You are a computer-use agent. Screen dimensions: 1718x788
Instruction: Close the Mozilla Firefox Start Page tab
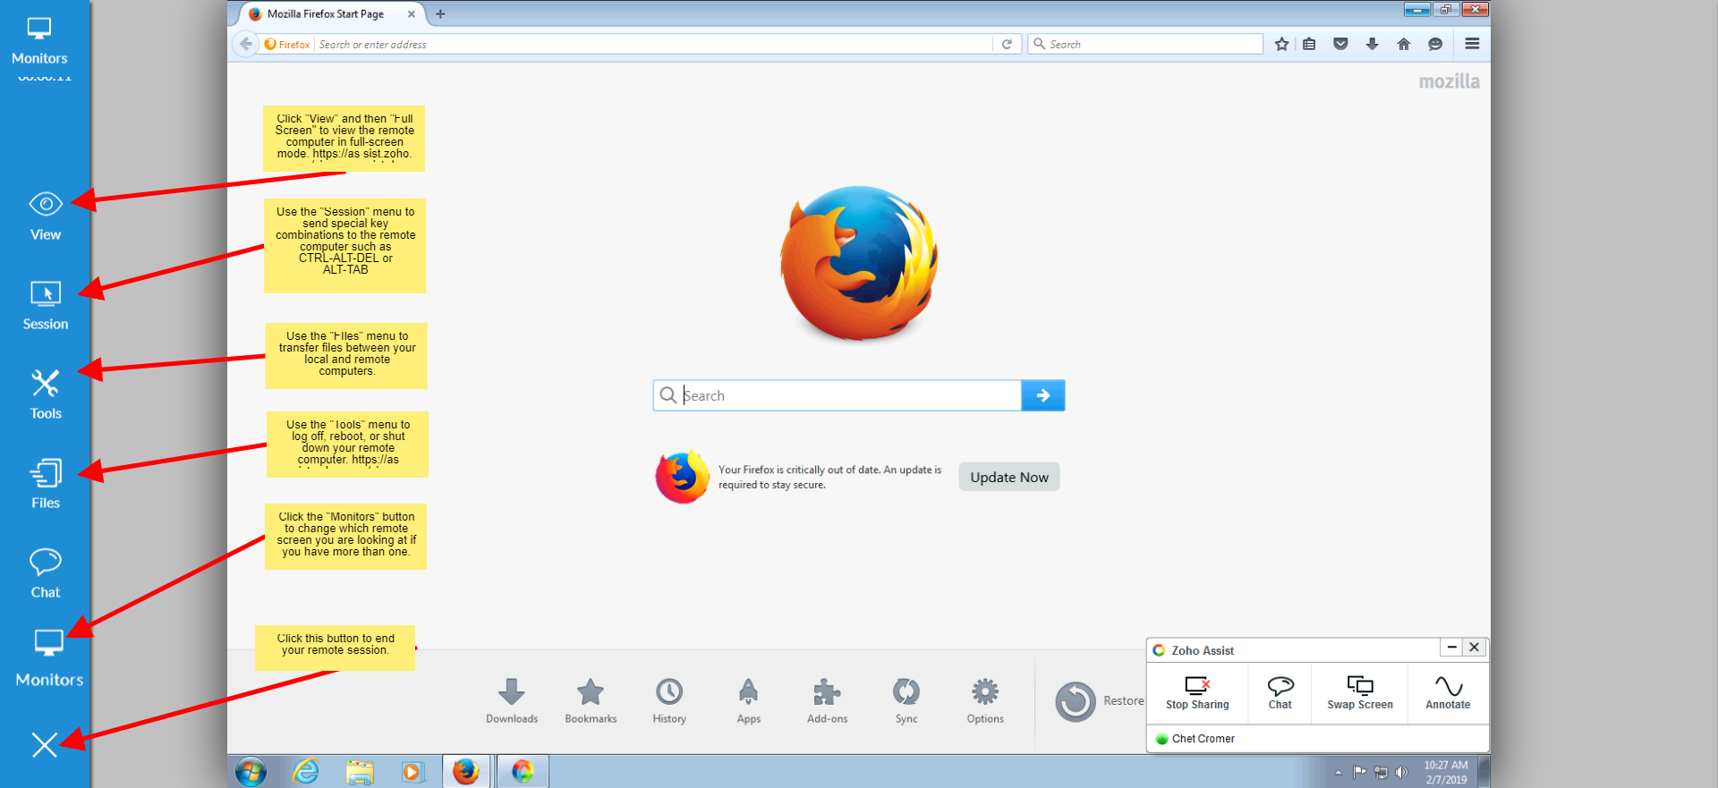(x=412, y=14)
